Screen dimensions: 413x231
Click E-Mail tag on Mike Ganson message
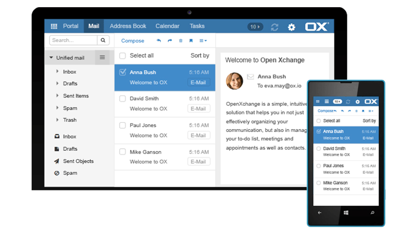point(199,162)
